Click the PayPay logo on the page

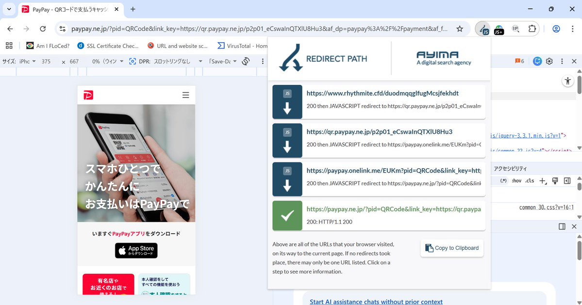click(x=88, y=95)
